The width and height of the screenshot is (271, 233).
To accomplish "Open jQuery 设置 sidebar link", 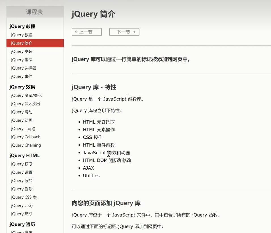I will point(22,172).
